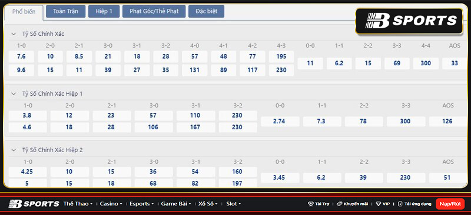Click the red Nạp/Rút button
Screen dimensions: 471x215
point(450,204)
